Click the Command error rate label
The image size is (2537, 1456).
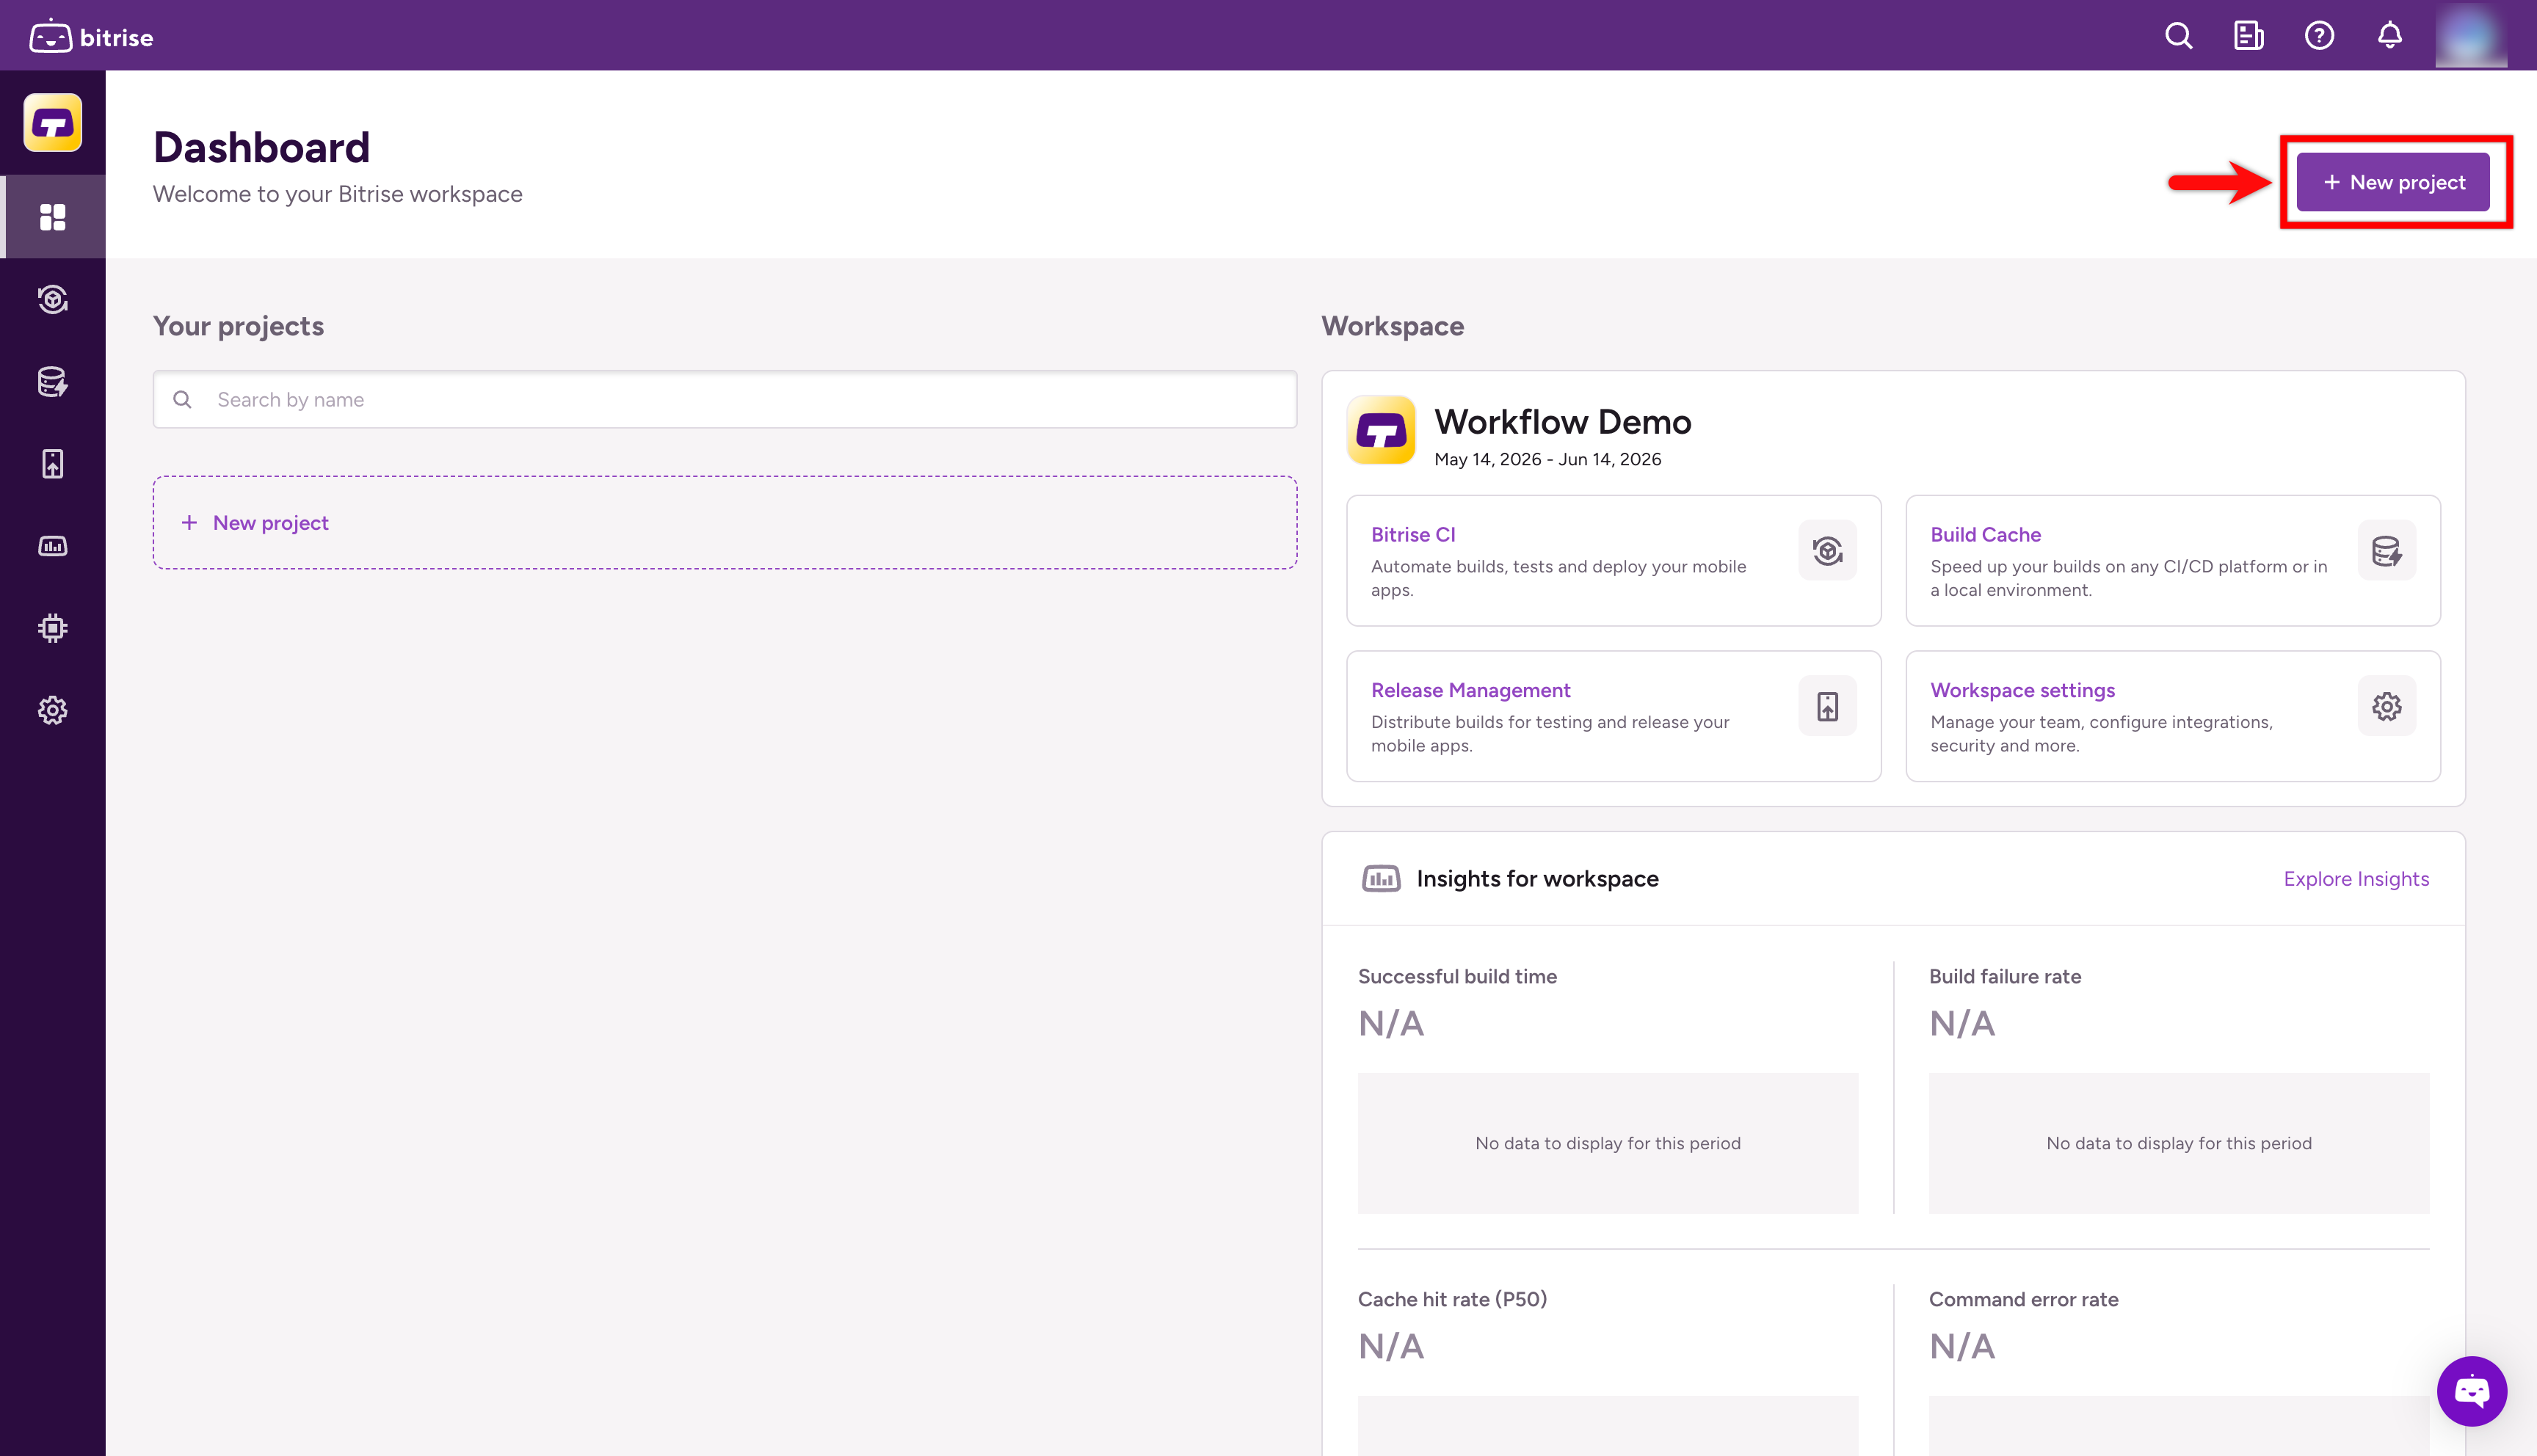2023,1298
